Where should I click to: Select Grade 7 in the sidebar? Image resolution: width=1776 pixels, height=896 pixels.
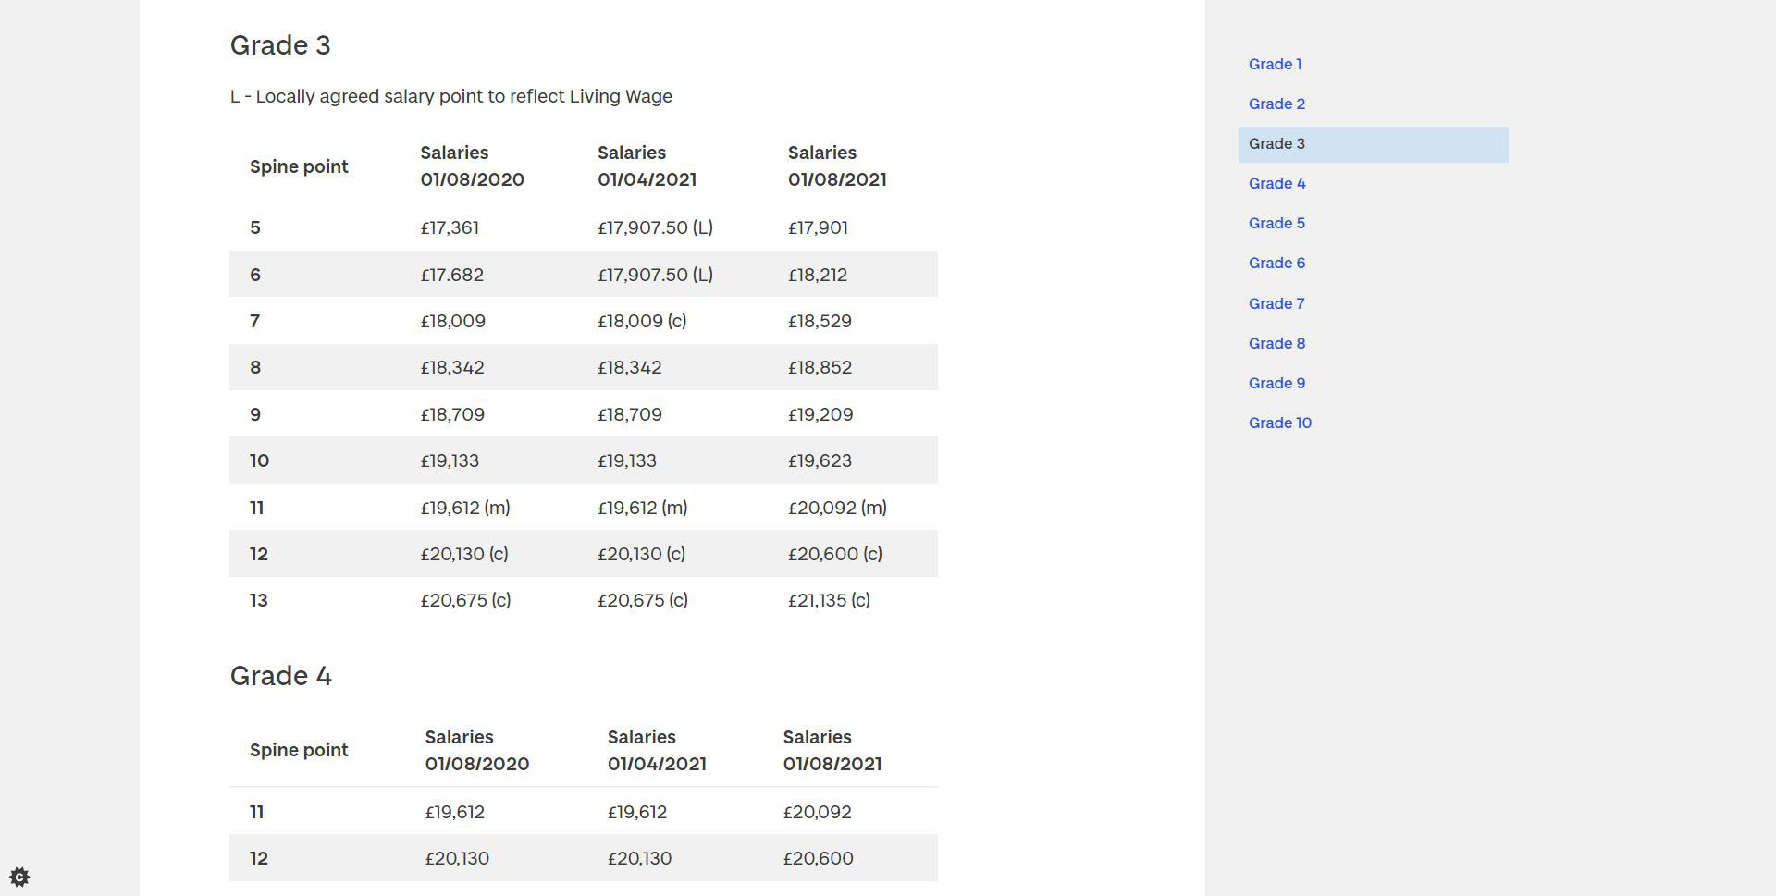pos(1276,304)
